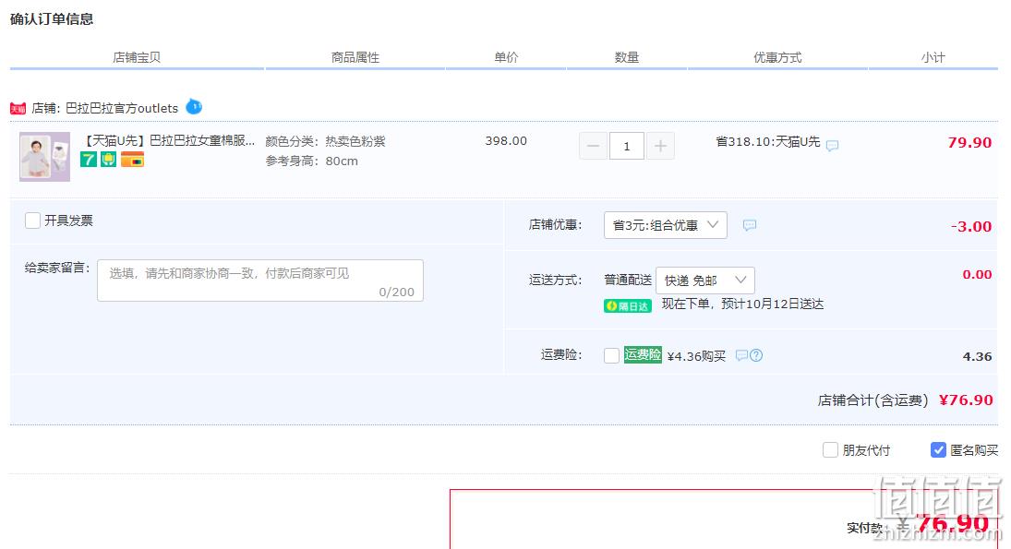Click the 单价 column header
The height and width of the screenshot is (549, 1011).
[x=506, y=57]
